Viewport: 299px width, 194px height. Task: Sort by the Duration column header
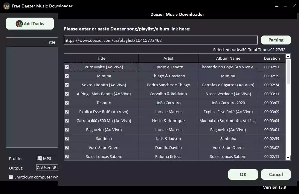pyautogui.click(x=272, y=58)
